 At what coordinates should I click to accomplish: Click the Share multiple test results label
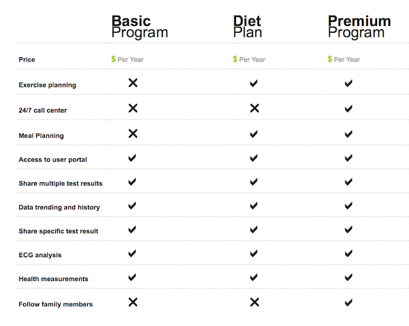coord(61,183)
